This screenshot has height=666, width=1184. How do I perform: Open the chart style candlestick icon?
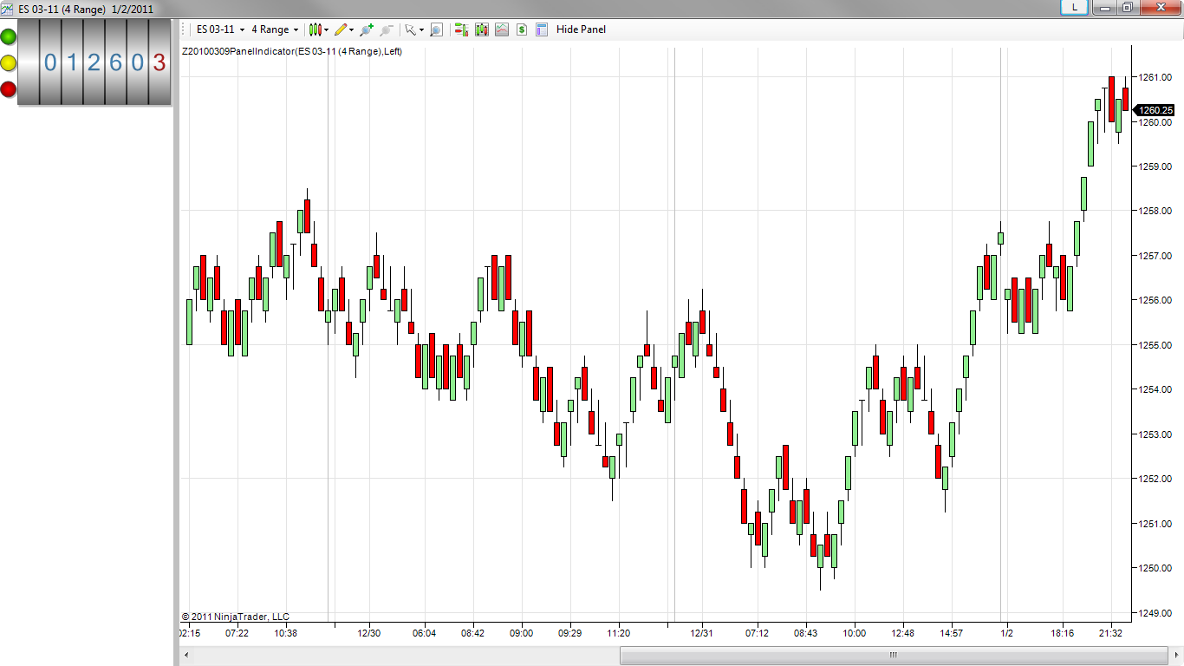click(x=316, y=29)
